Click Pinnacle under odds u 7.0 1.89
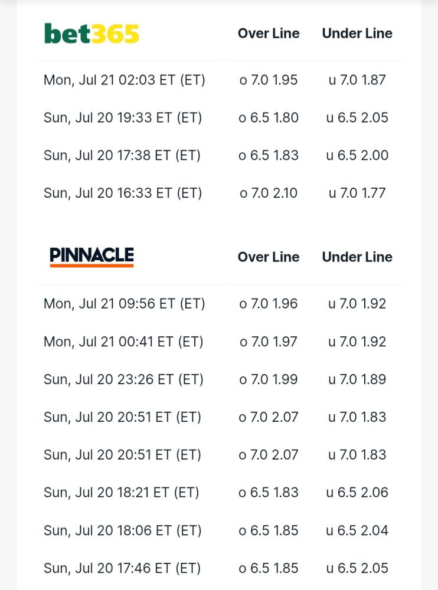The image size is (438, 590). click(x=357, y=379)
